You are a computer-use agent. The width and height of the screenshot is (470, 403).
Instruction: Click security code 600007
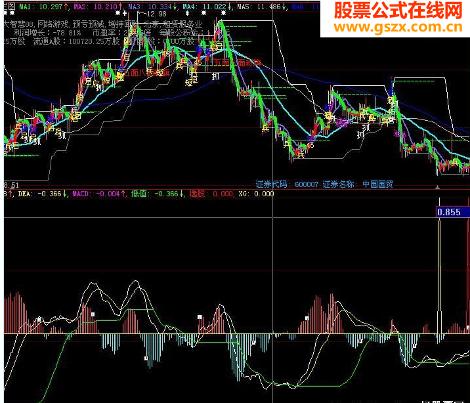pos(307,184)
